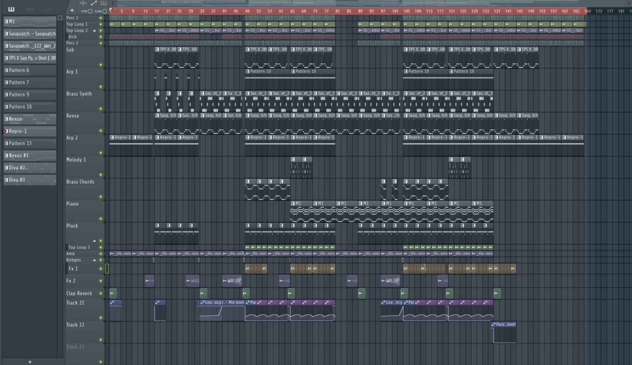Mute the Top Loop 1 track

click(101, 24)
